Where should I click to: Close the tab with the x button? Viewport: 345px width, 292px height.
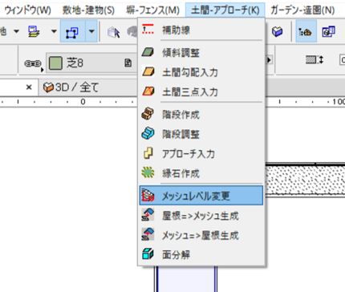pyautogui.click(x=29, y=87)
